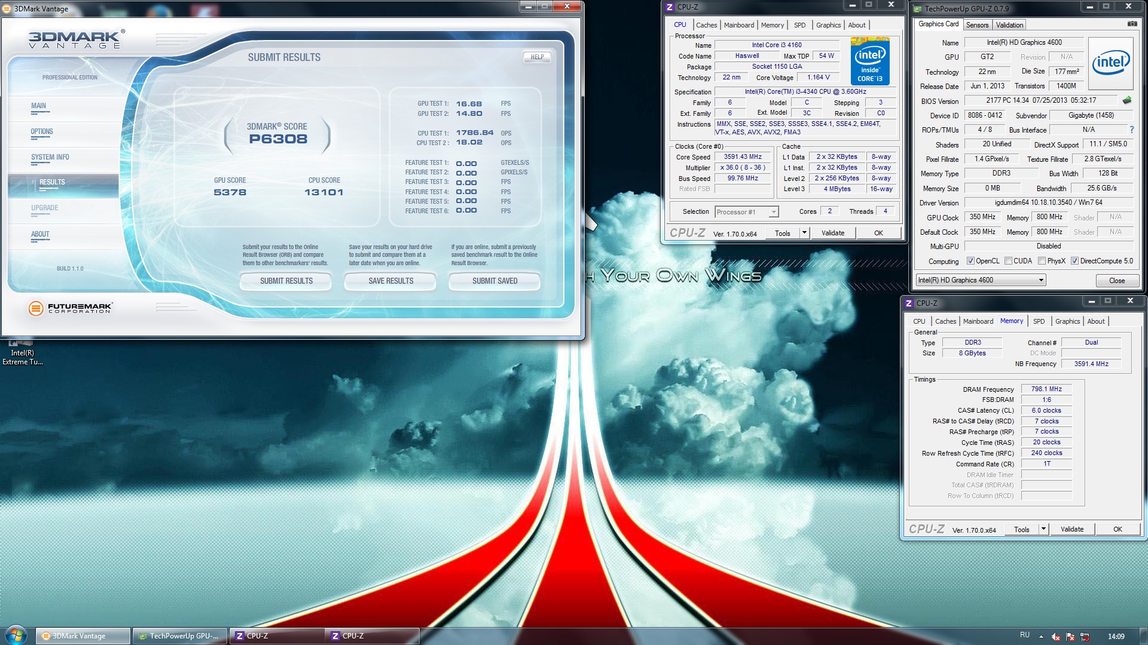
Task: Click the GPU-Z Name field
Action: click(x=1024, y=42)
